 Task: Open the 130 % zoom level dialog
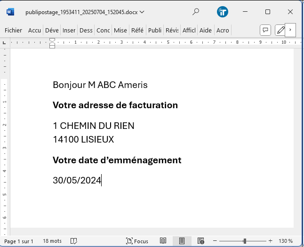coord(286,241)
